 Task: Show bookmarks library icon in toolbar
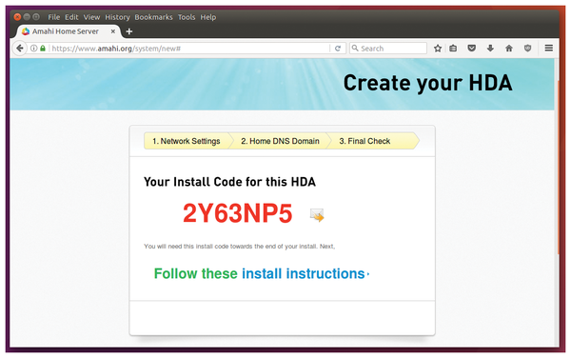[453, 48]
